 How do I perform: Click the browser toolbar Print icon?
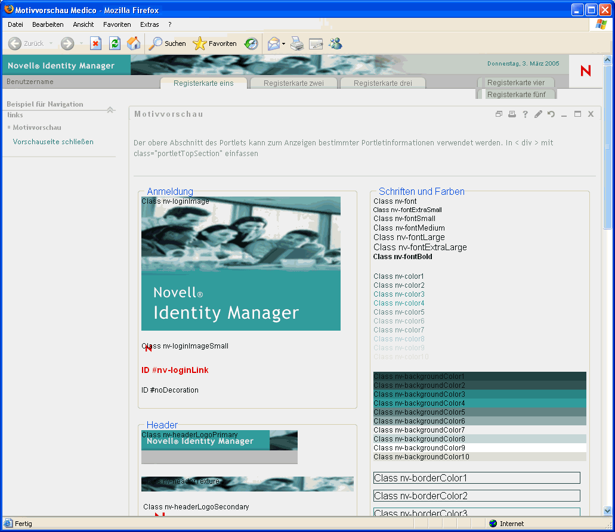(x=296, y=43)
